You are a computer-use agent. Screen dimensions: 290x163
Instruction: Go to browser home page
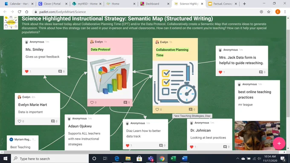[x=26, y=12]
